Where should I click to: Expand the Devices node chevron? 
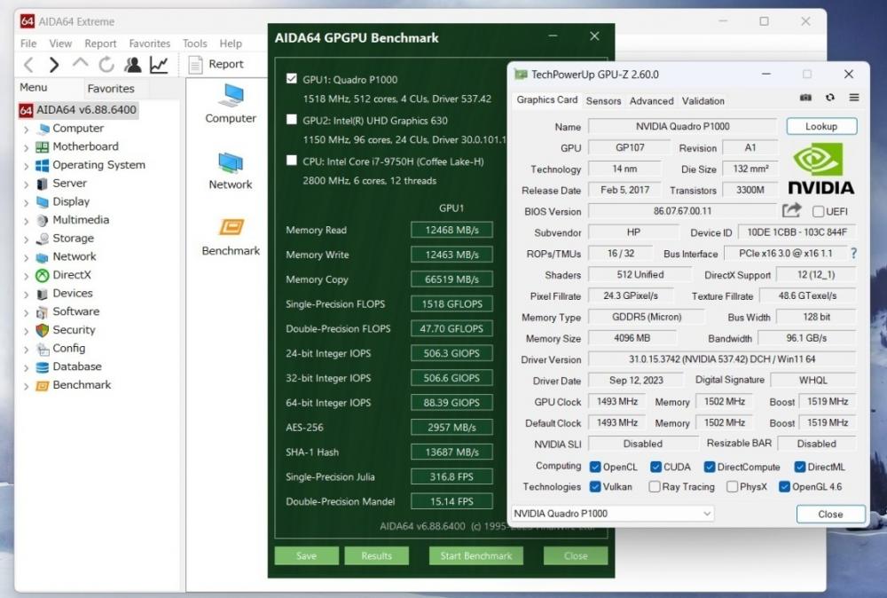(26, 295)
